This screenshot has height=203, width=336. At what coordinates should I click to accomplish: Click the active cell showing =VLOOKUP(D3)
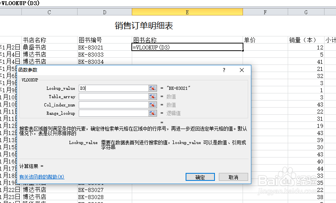point(187,47)
